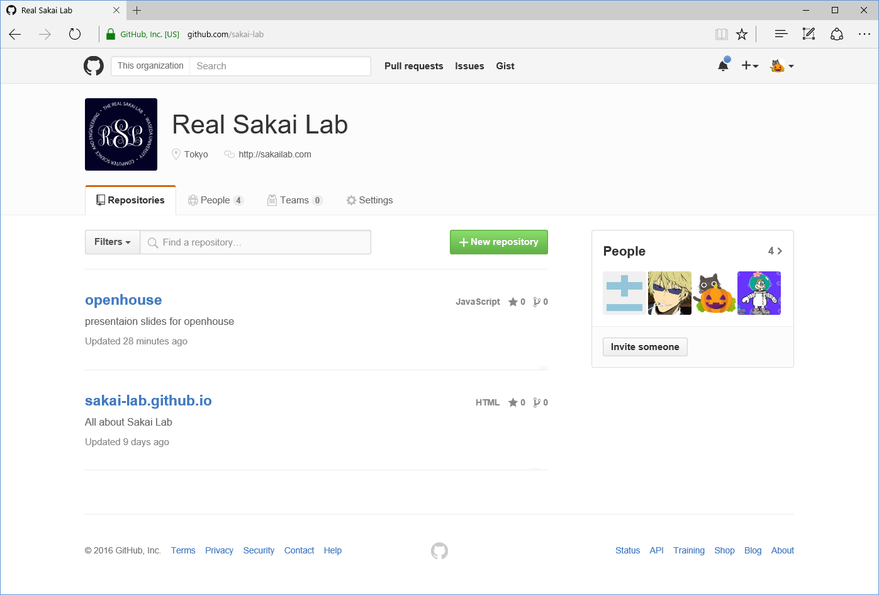Open the user avatar menu in header
This screenshot has width=879, height=595.
coord(782,66)
